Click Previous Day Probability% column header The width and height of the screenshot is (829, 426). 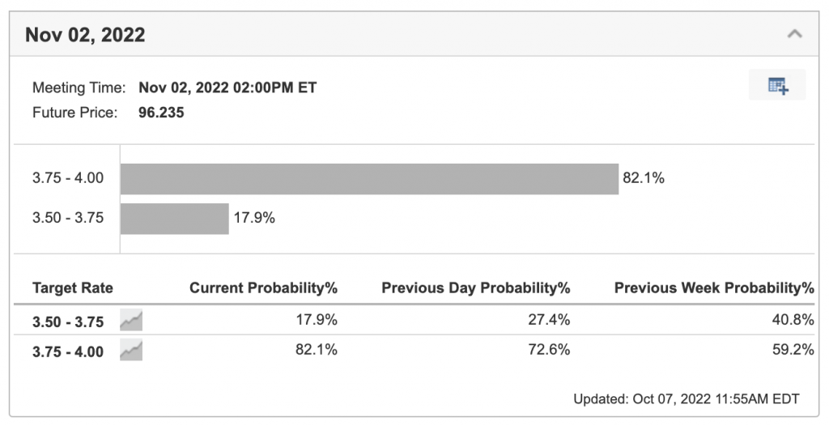coord(476,288)
